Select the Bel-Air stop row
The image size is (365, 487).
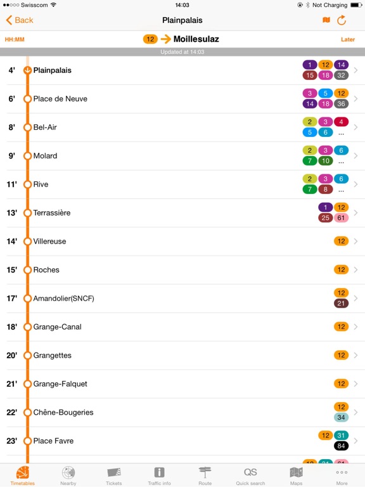click(182, 127)
